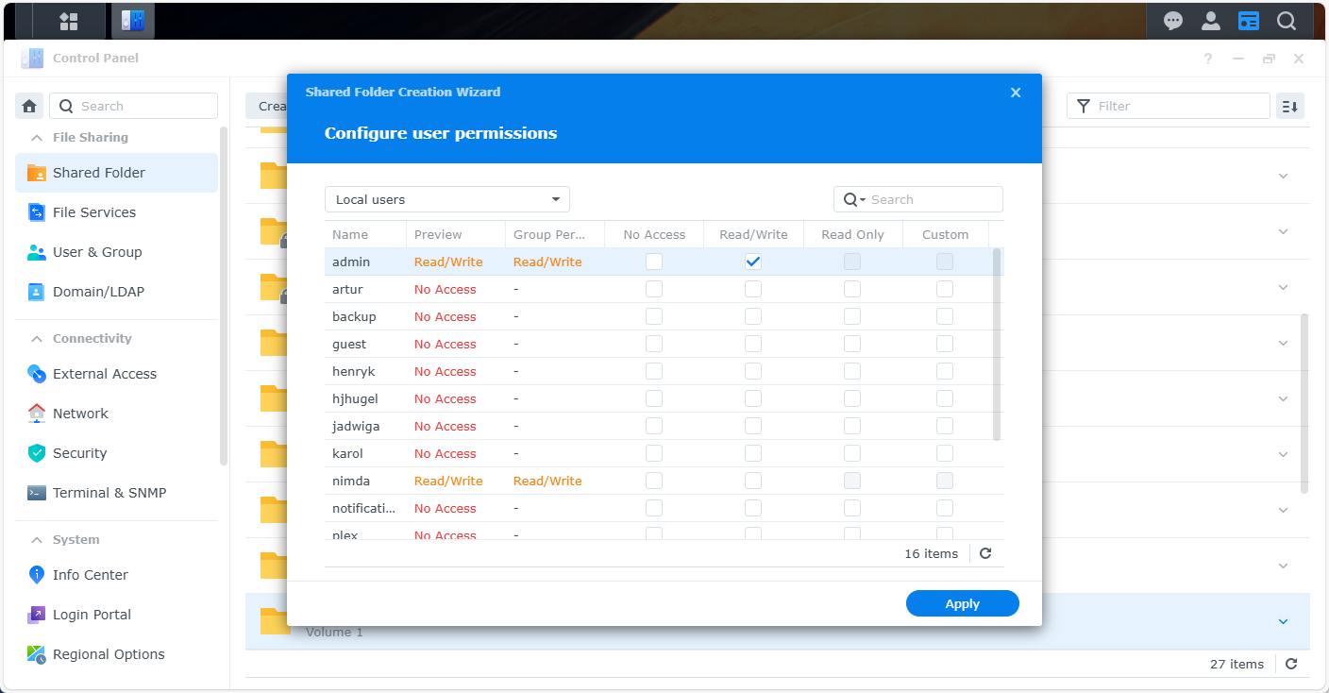The height and width of the screenshot is (693, 1329).
Task: Check No Access for artur
Action: pos(654,289)
